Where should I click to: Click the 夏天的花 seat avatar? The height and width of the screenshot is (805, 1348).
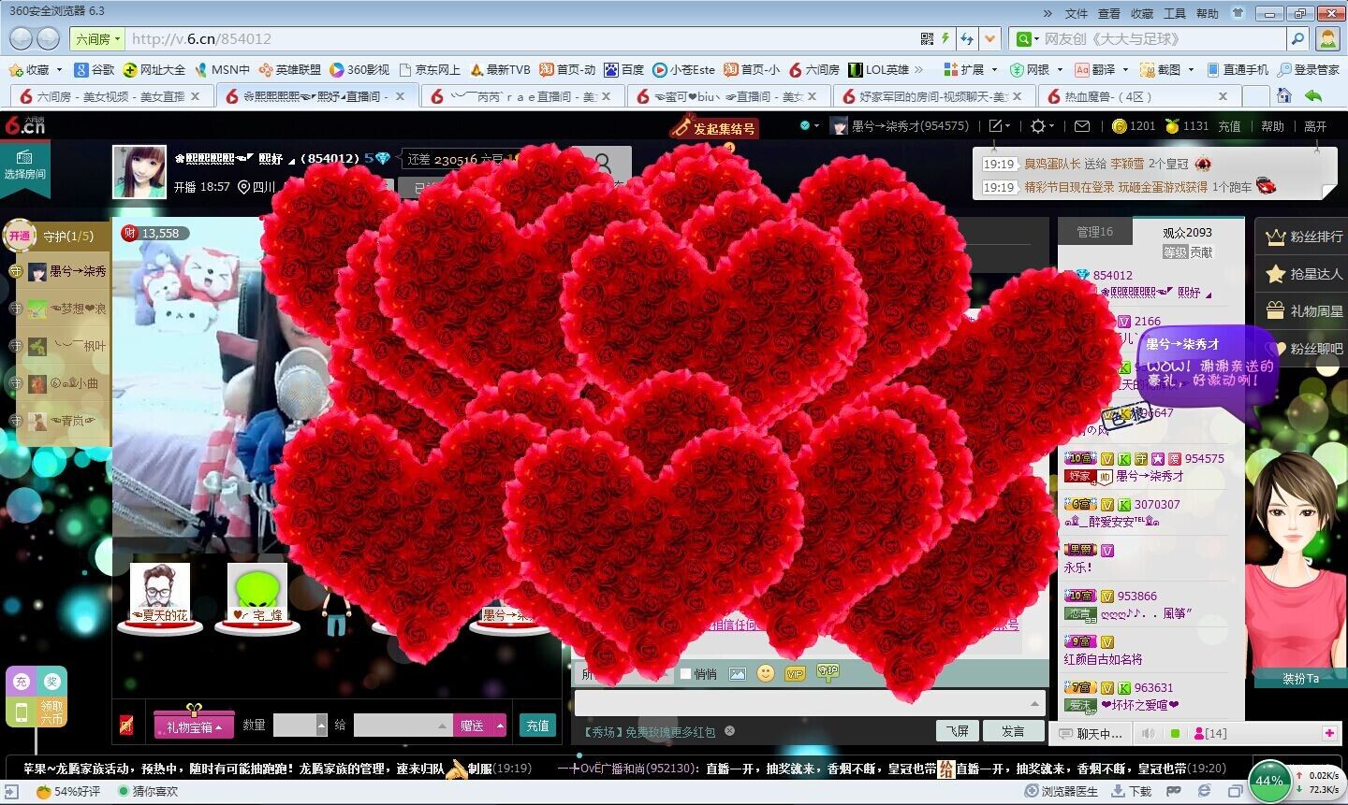(x=159, y=594)
